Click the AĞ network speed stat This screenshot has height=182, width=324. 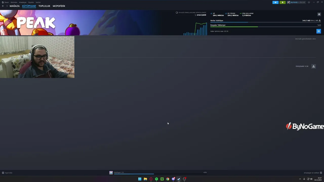click(217, 14)
